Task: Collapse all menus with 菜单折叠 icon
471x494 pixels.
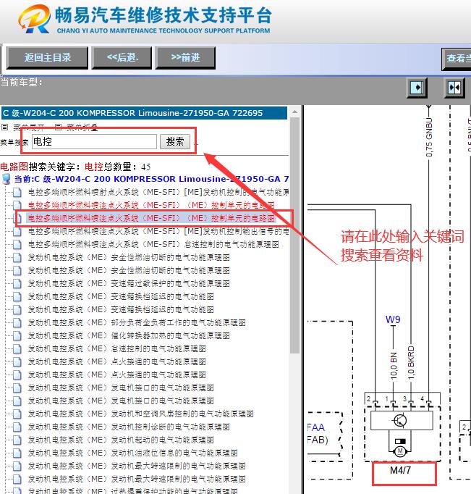Action: [58, 127]
